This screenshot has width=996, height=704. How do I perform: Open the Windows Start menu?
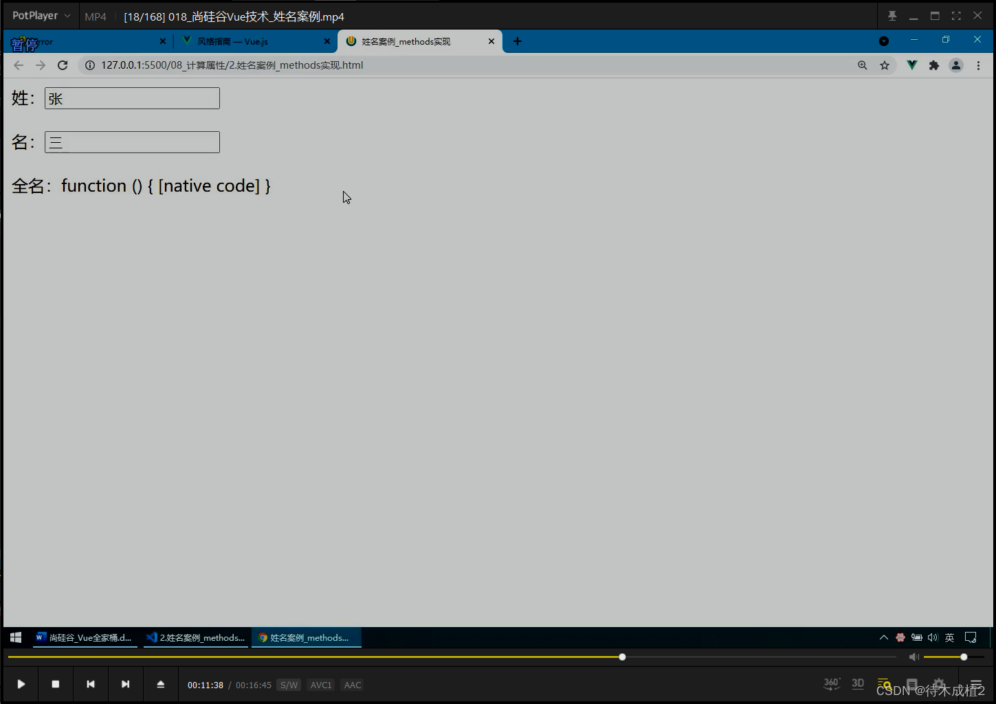tap(16, 637)
